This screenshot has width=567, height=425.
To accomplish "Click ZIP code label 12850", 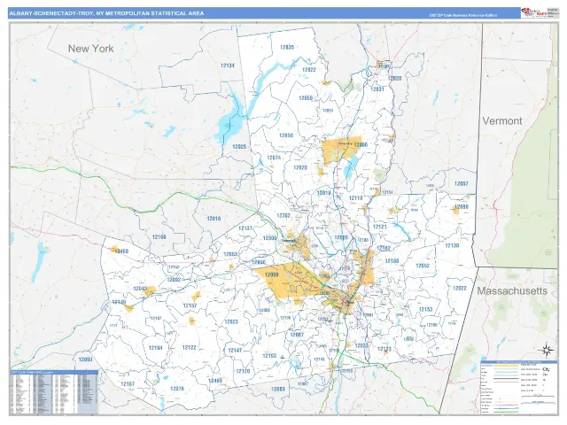I will point(286,135).
